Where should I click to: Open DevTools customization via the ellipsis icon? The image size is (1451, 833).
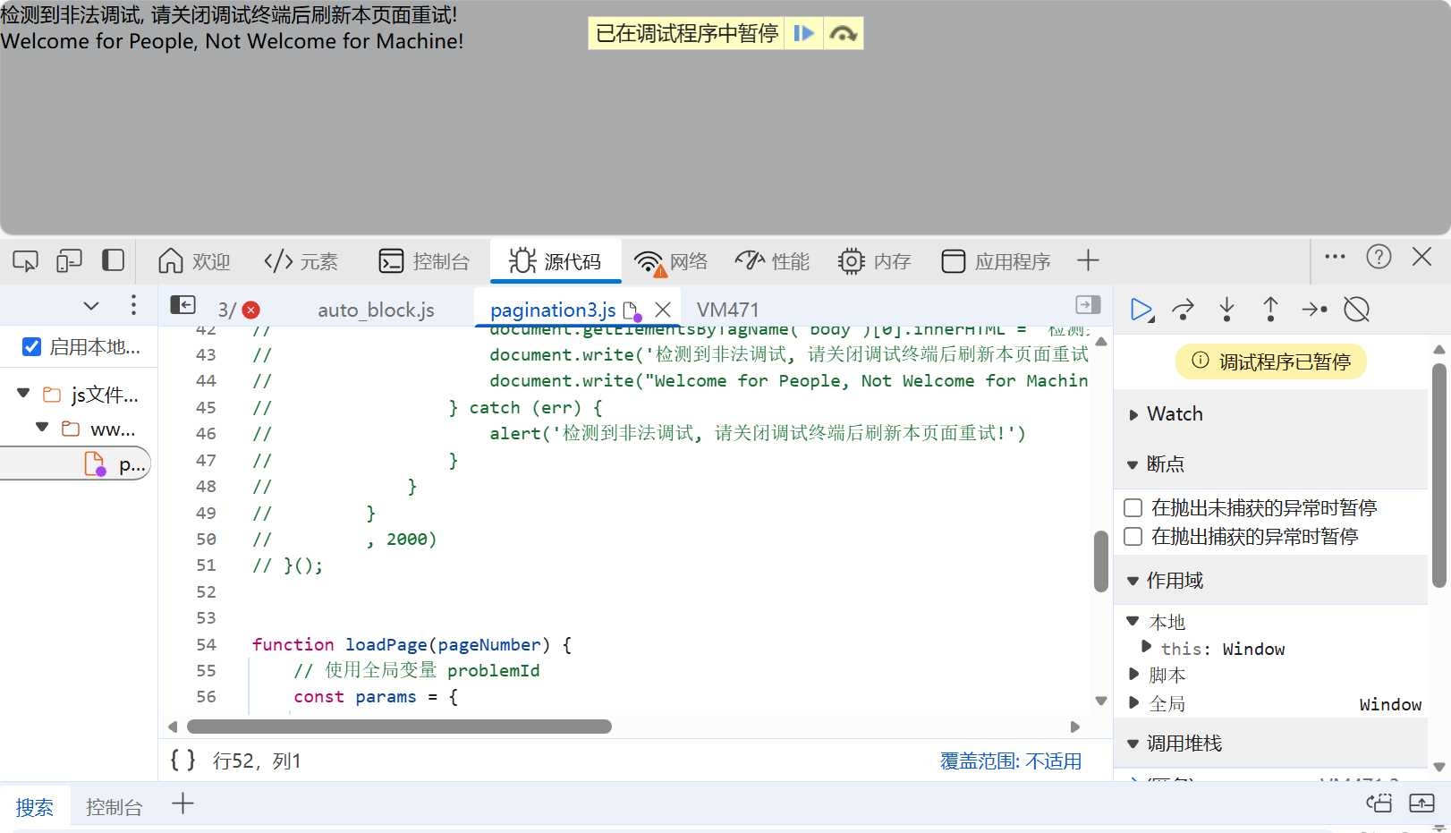[x=1334, y=257]
